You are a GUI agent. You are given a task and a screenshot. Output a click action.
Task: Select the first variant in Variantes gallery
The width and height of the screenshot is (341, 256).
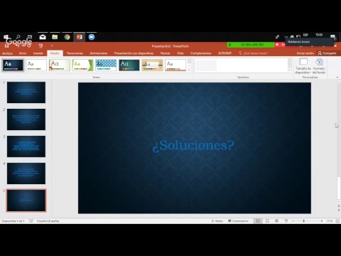coord(206,65)
